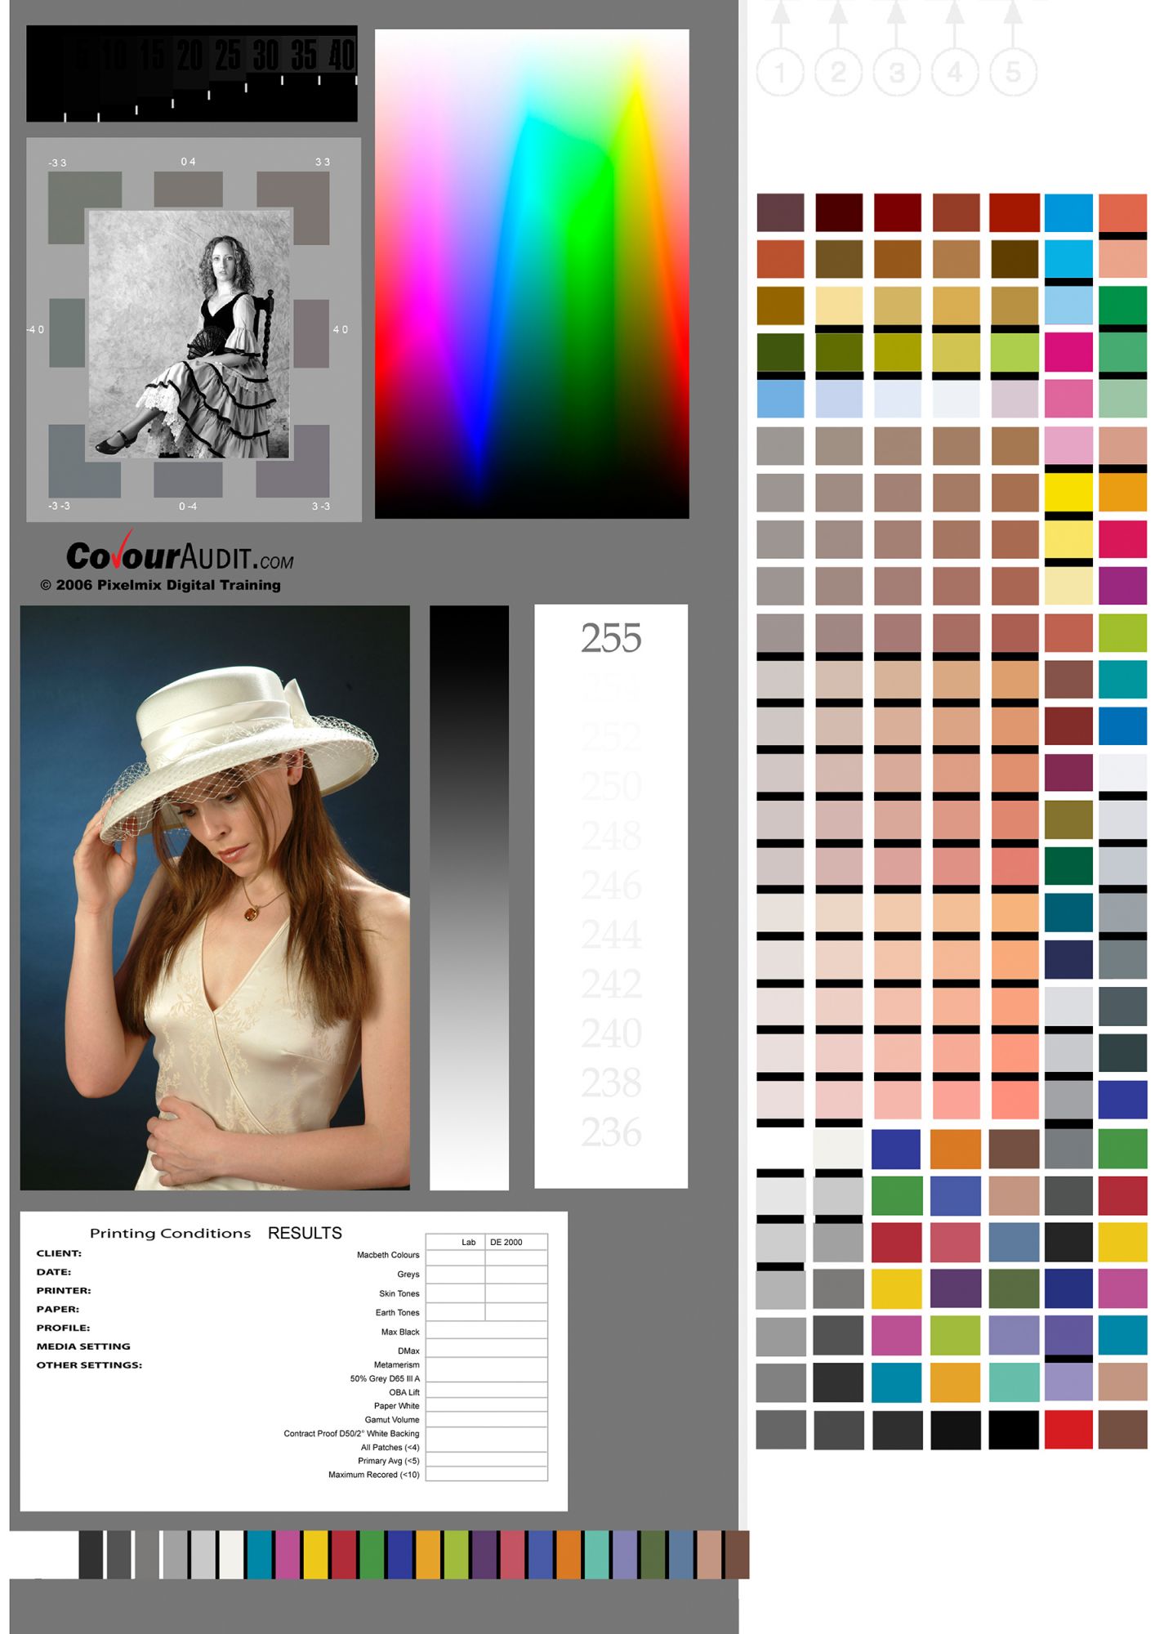Click the circled number 5 marker
The image size is (1155, 1634).
[x=1013, y=73]
